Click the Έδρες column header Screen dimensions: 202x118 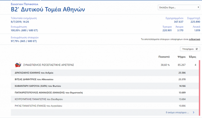coord(193,57)
